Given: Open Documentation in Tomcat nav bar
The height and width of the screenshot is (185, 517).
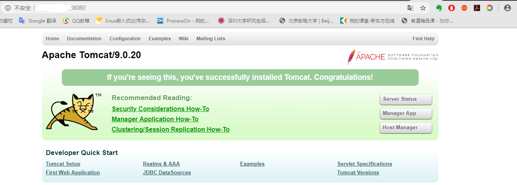Looking at the screenshot, I should pos(84,39).
